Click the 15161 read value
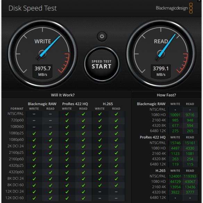Screen dimensions: 203x203 coord(190,143)
